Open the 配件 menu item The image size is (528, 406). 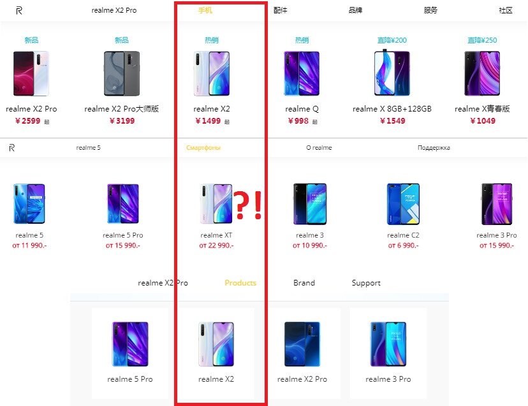click(280, 10)
